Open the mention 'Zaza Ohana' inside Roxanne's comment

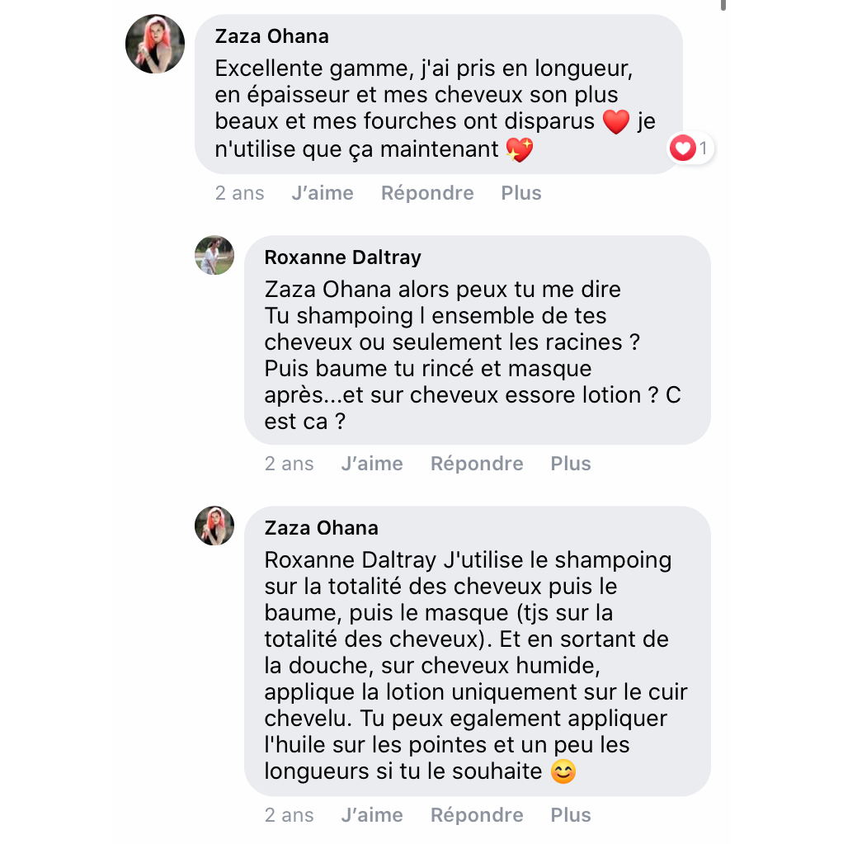[x=327, y=290]
